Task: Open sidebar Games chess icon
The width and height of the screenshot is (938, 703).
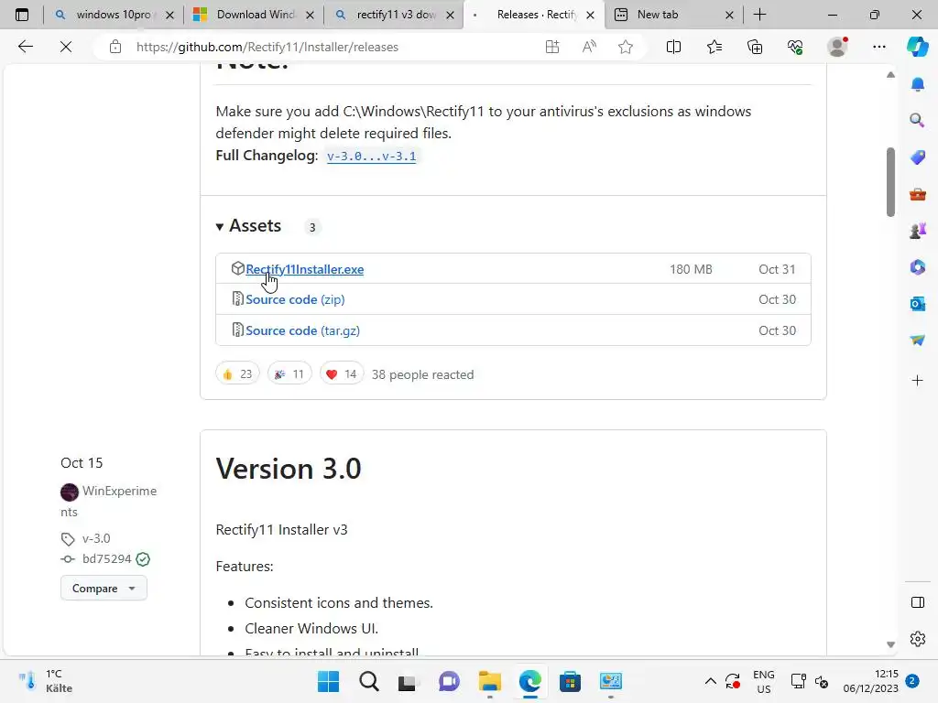Action: click(918, 230)
